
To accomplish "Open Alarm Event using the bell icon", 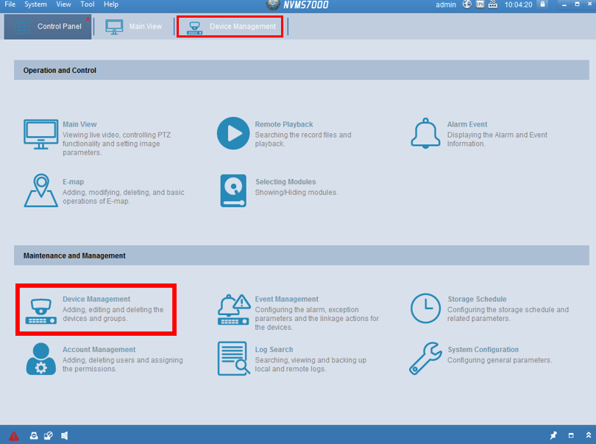I will 425,133.
